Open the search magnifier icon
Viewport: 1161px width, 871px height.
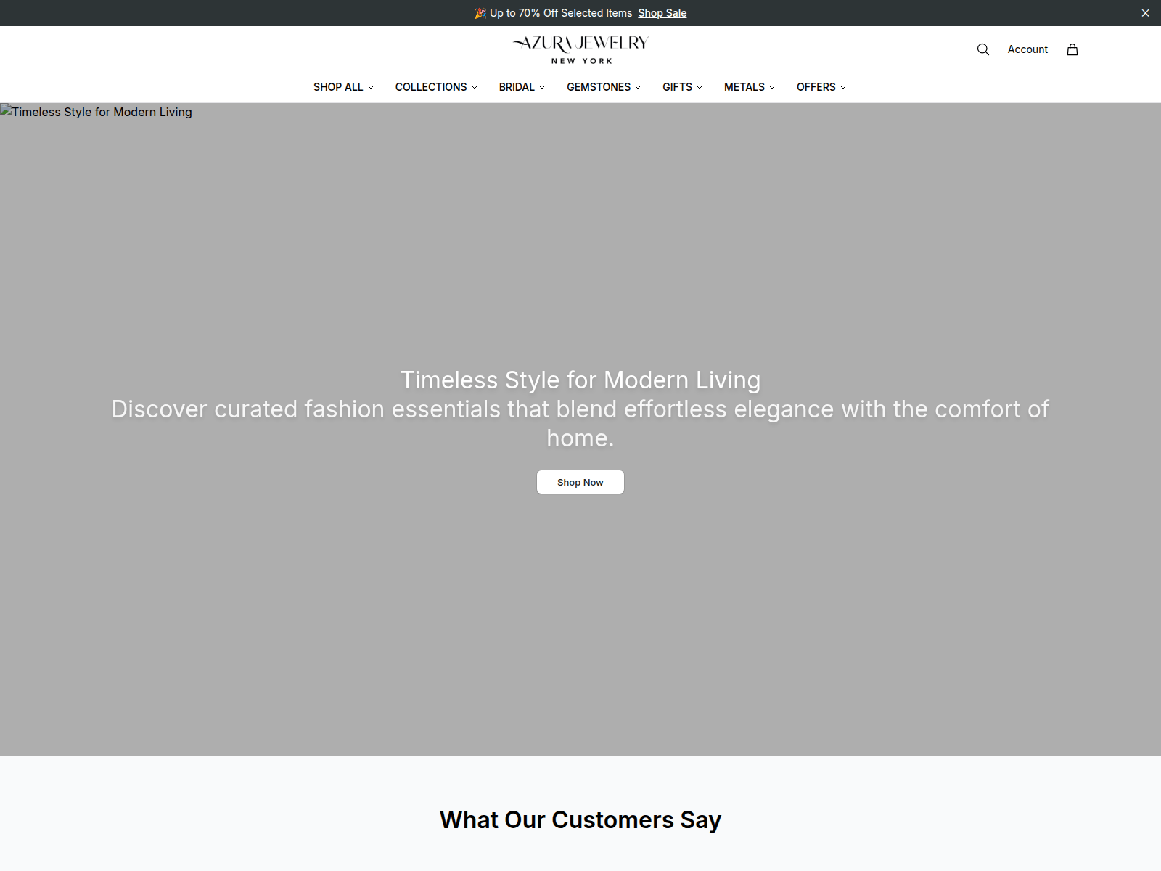(x=983, y=49)
